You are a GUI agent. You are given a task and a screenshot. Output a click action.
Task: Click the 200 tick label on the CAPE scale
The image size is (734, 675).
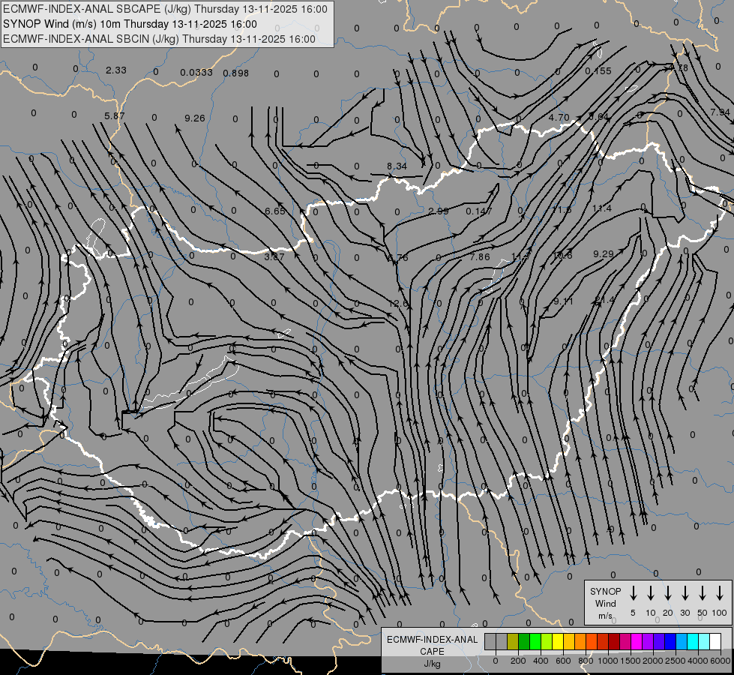(x=518, y=661)
